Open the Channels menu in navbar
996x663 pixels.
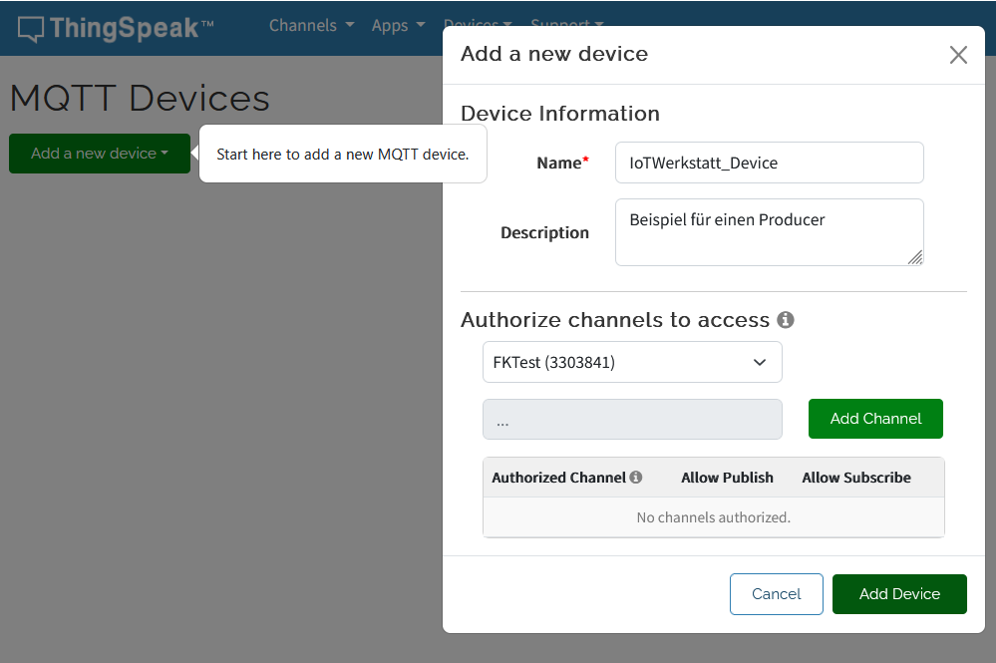pos(311,25)
